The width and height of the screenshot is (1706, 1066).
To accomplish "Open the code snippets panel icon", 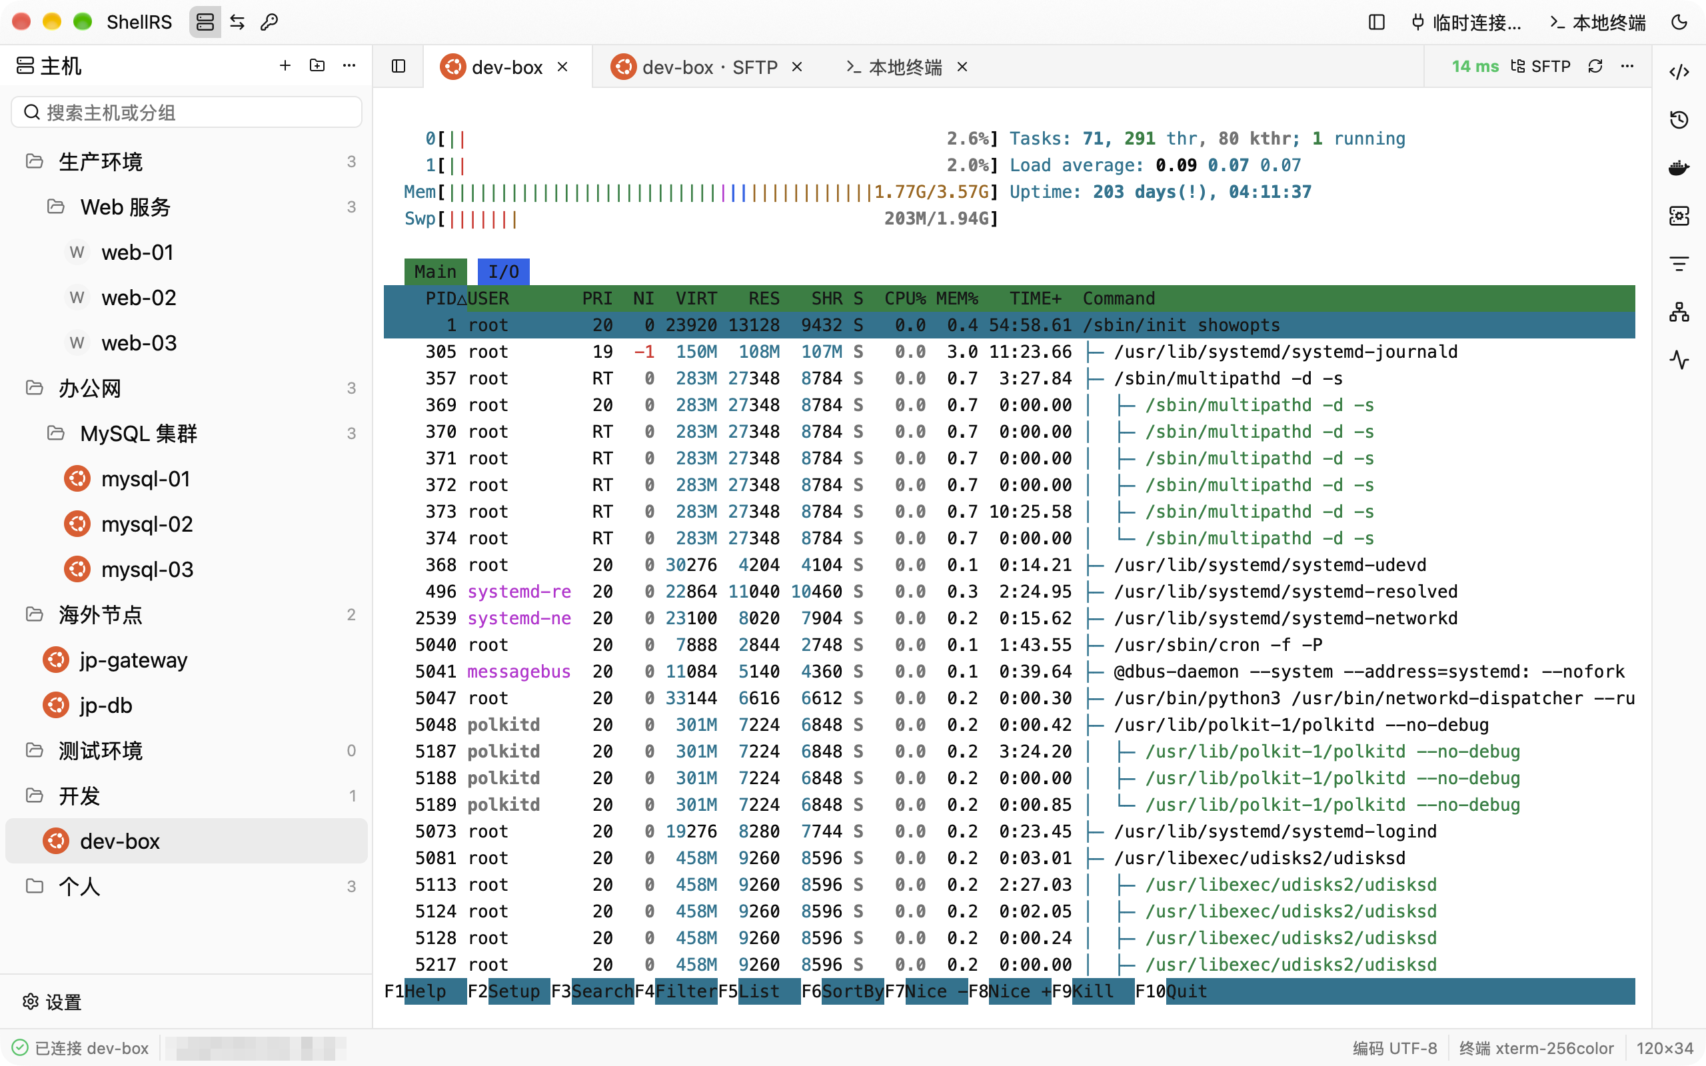I will point(1679,71).
